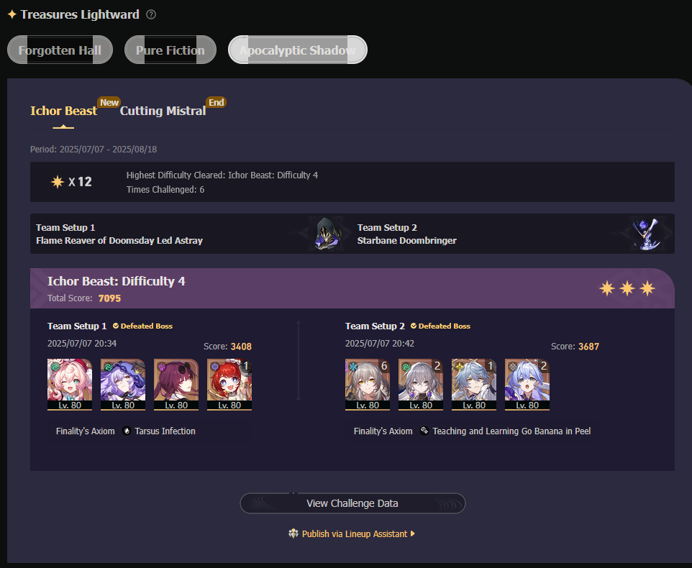Viewport: 692px width, 568px height.
Task: Click the hooded Flame Reaver boss icon
Action: (327, 234)
